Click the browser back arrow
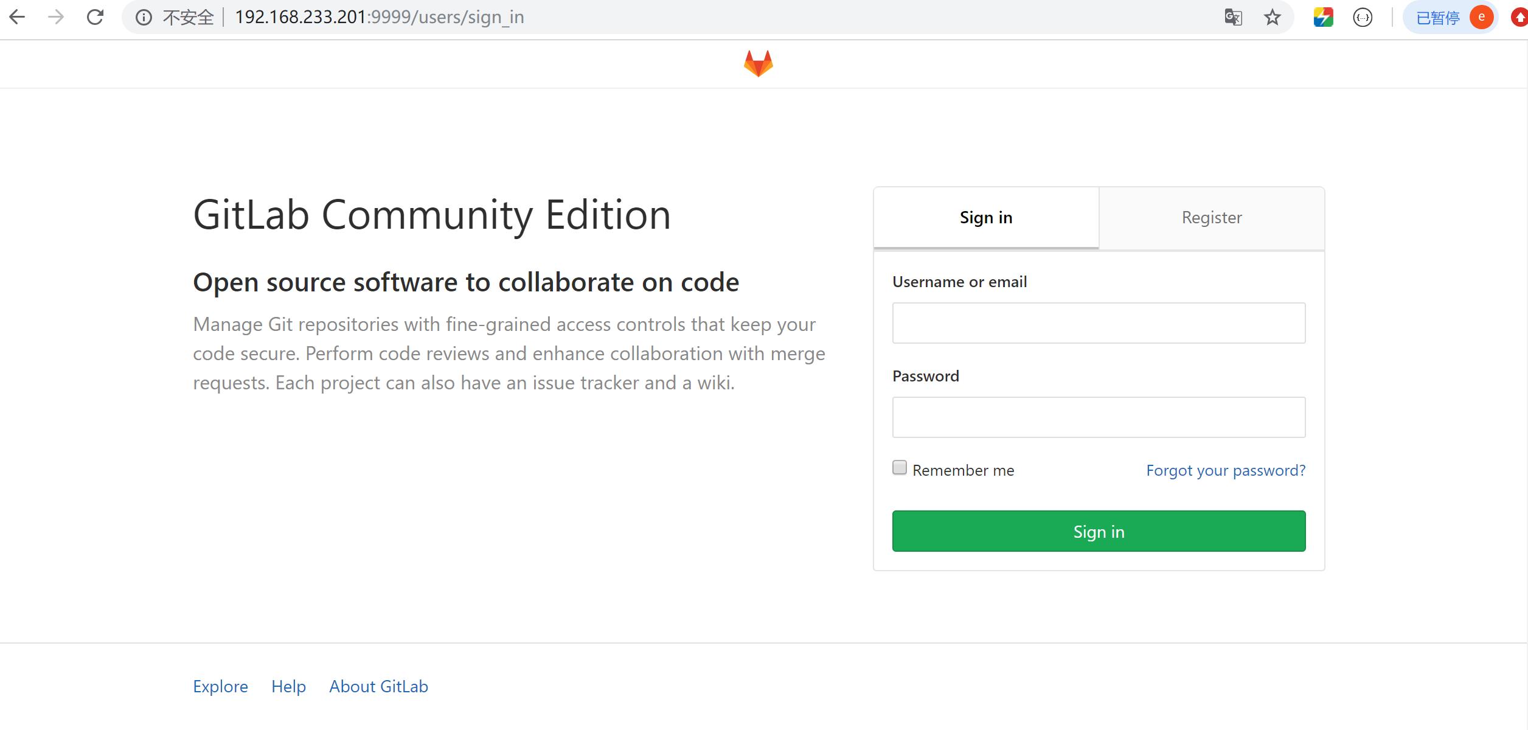The image size is (1528, 730). coord(18,17)
